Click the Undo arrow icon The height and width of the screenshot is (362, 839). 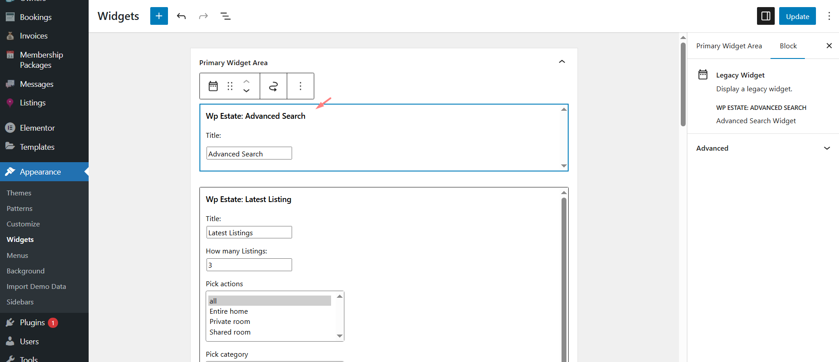pos(181,16)
